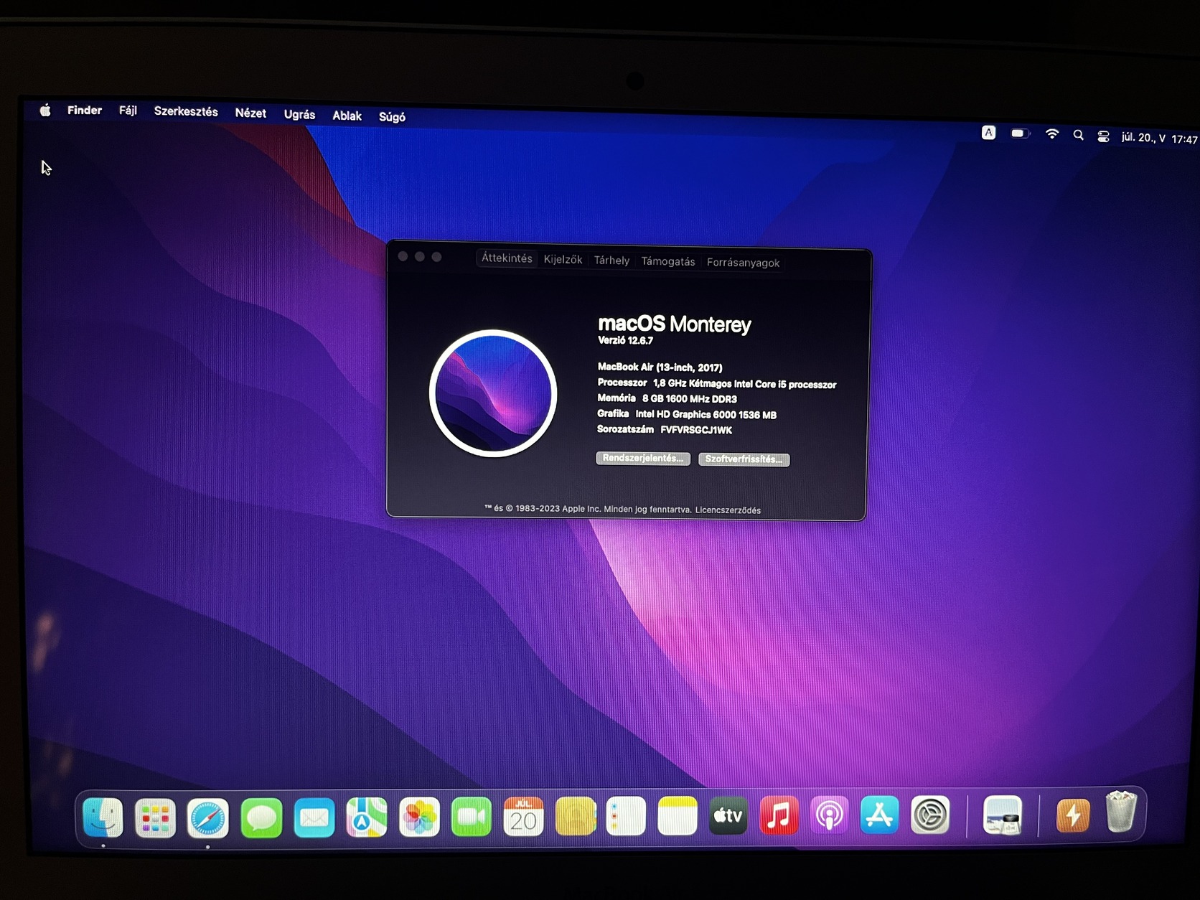Open Photos from the Dock
This screenshot has width=1200, height=900.
419,817
